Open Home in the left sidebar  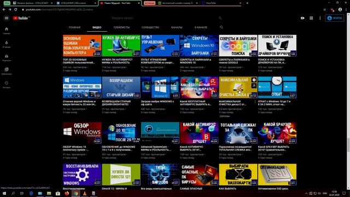7,31
